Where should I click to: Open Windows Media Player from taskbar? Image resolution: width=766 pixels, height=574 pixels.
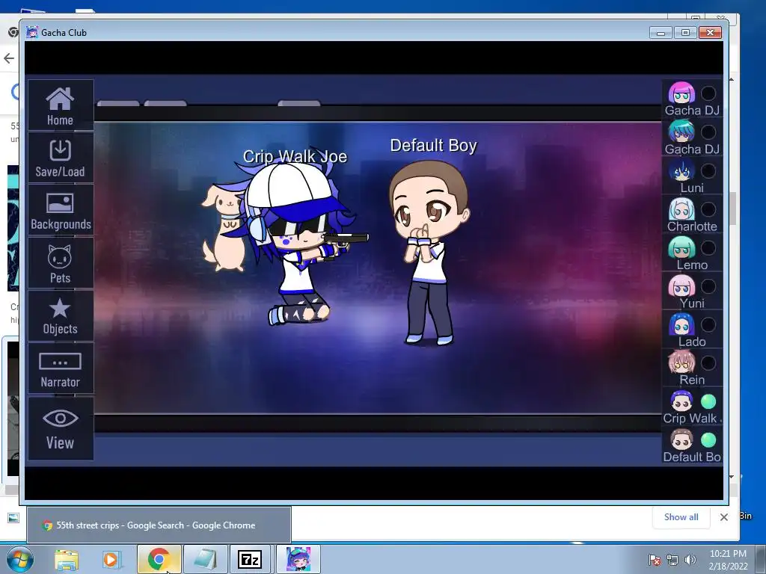tap(111, 559)
